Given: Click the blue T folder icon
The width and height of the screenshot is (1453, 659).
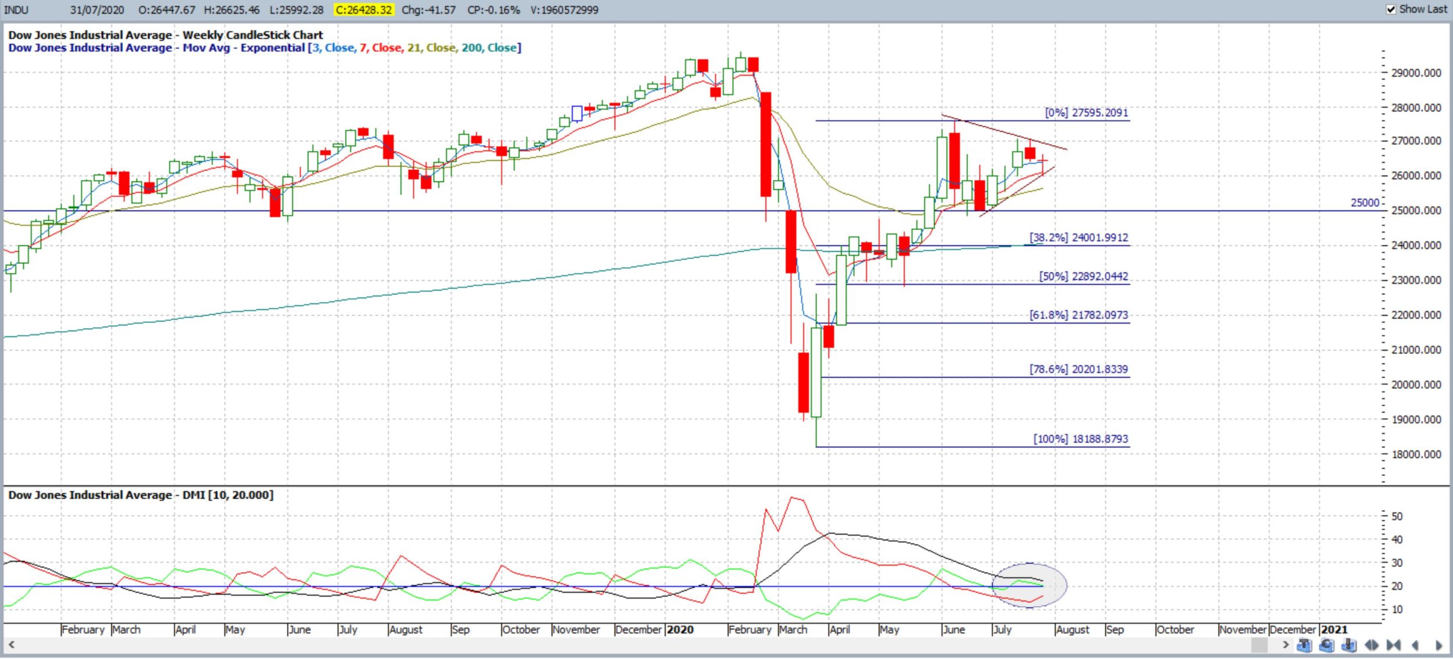Looking at the screenshot, I should (1304, 645).
